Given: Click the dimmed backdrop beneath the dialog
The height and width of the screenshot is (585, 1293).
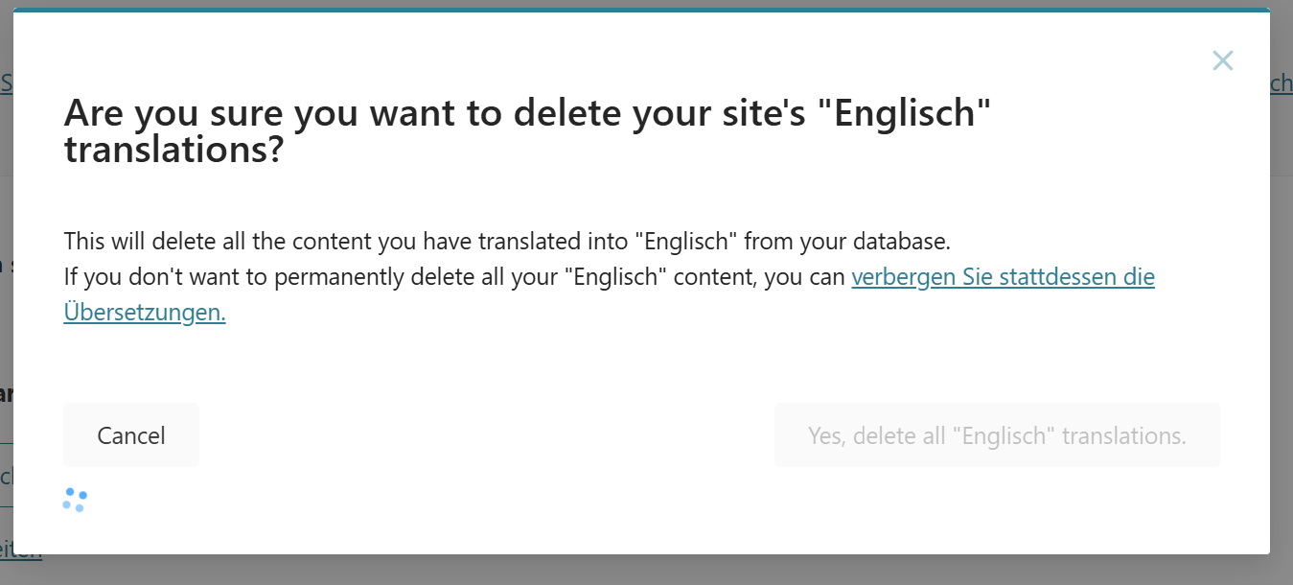Looking at the screenshot, I should pyautogui.click(x=646, y=570).
